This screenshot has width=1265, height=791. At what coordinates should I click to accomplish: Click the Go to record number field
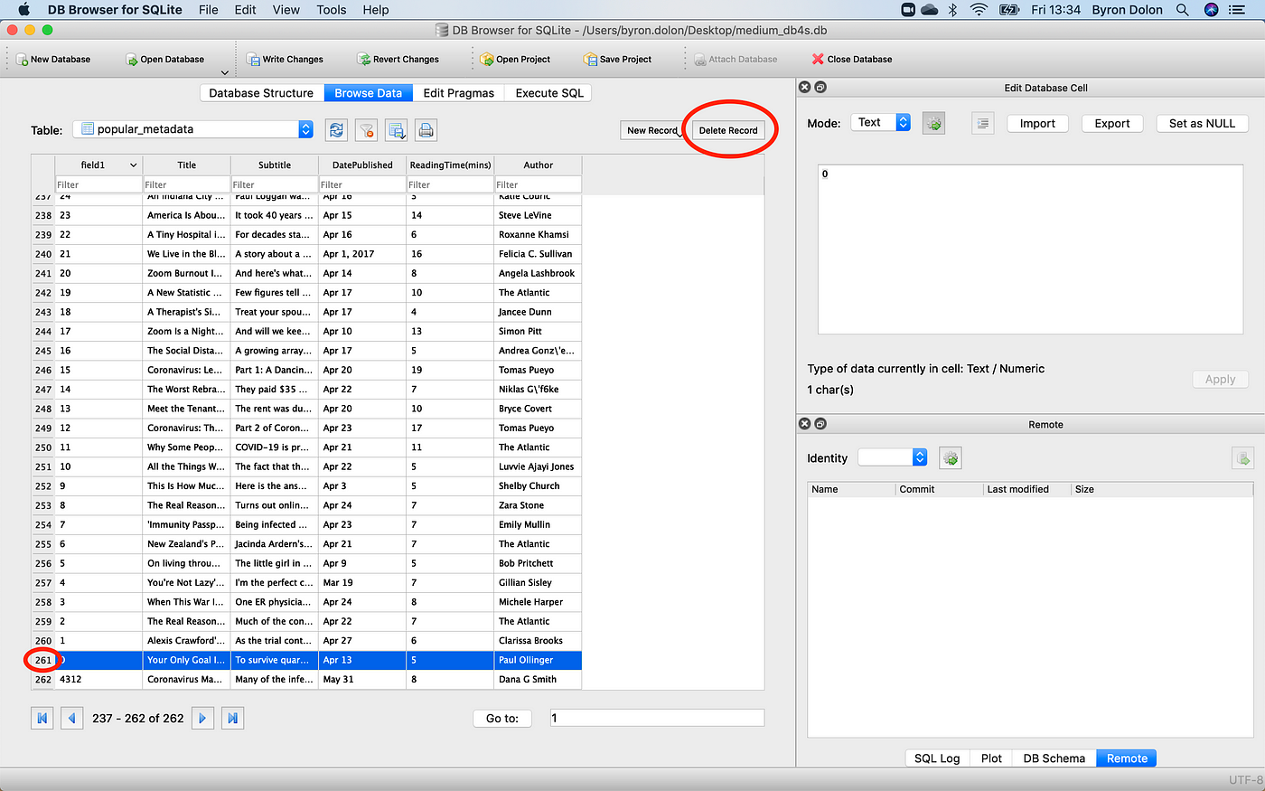point(657,718)
